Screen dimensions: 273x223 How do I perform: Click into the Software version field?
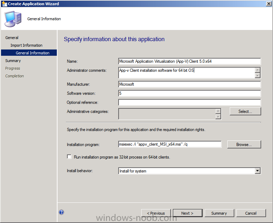(x=189, y=93)
